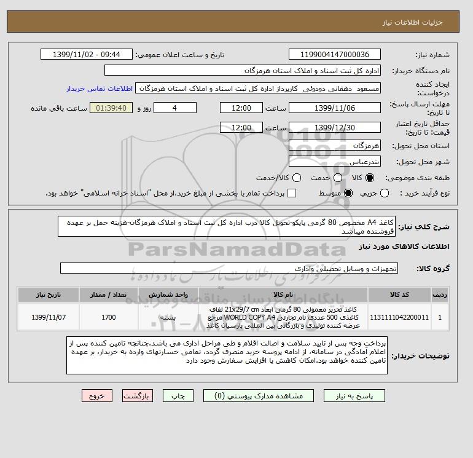Select the کالا radio button
The image size is (473, 458).
click(370, 178)
